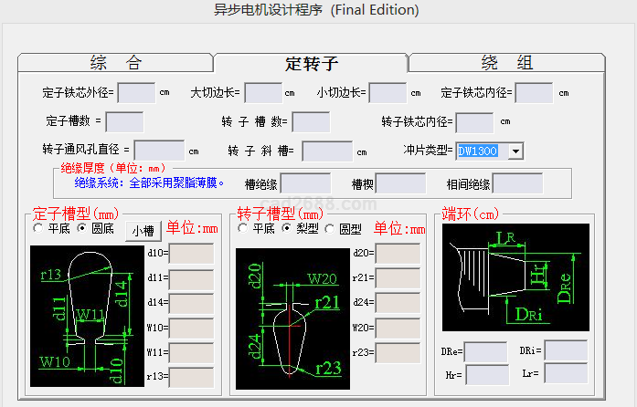The height and width of the screenshot is (407, 637).
Task: Click the end ring 端环 diagram
Action: point(515,278)
